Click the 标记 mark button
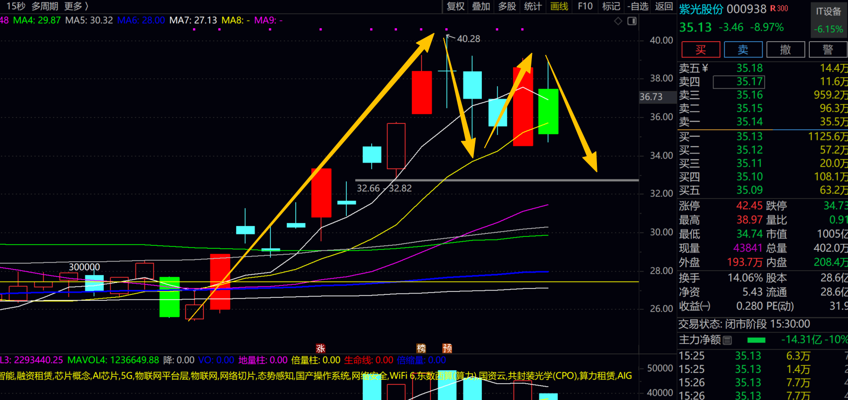This screenshot has height=400, width=848. coord(611,6)
